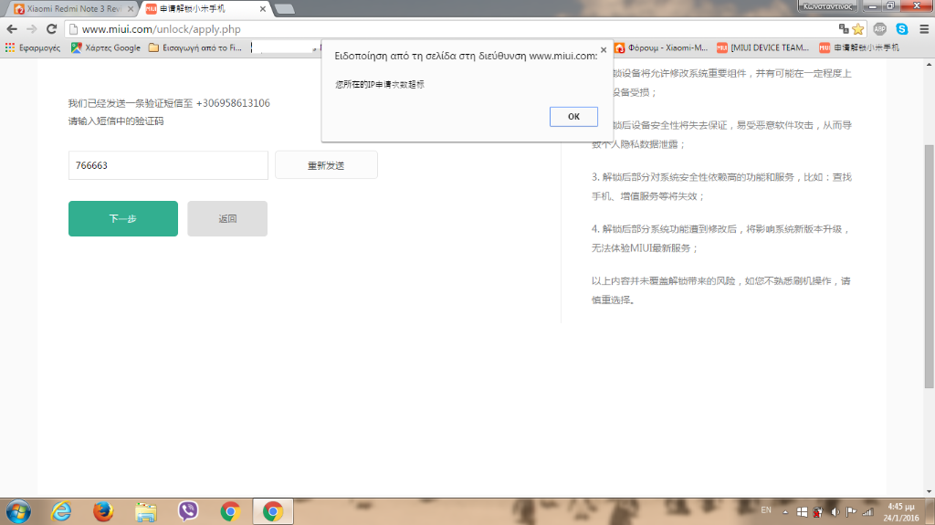Screen dimensions: 935x525
Task: Click the page vertical scrollbar thumb
Action: [x=929, y=266]
